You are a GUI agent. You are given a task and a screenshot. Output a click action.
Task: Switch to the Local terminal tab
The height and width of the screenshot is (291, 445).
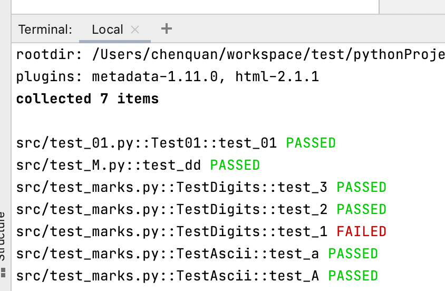pos(107,30)
